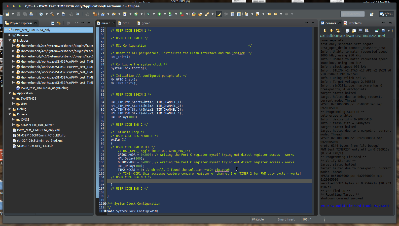This screenshot has height=226, width=399.
Task: Switch to the tim.c editor tab
Action: point(126,23)
